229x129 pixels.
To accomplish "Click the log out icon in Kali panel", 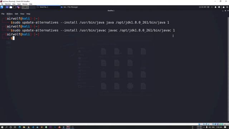I will point(227,7).
